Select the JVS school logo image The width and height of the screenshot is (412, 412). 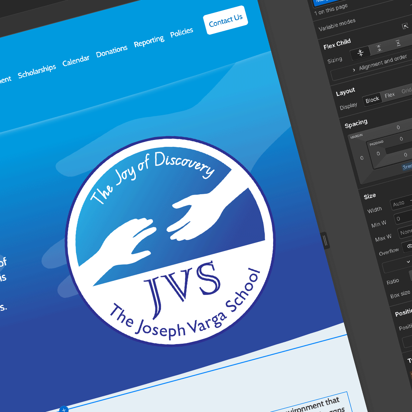tap(170, 241)
